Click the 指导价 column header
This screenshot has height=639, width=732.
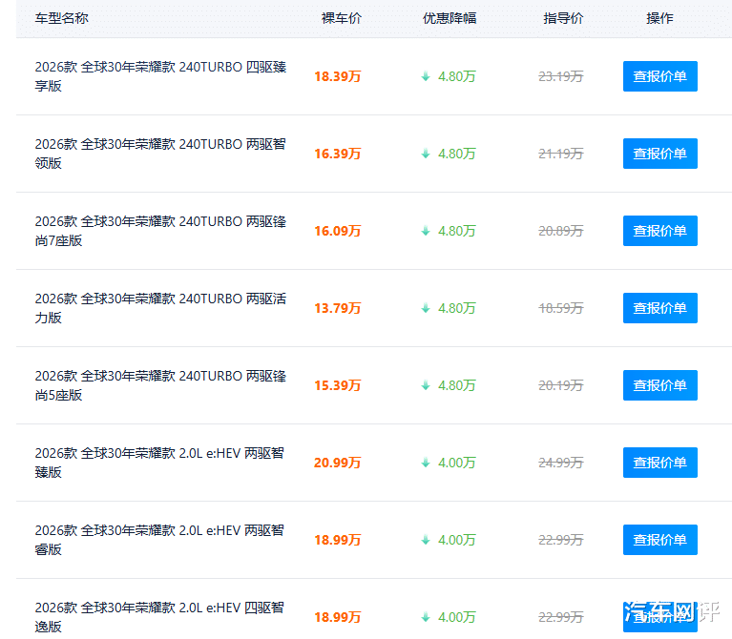[x=563, y=18]
